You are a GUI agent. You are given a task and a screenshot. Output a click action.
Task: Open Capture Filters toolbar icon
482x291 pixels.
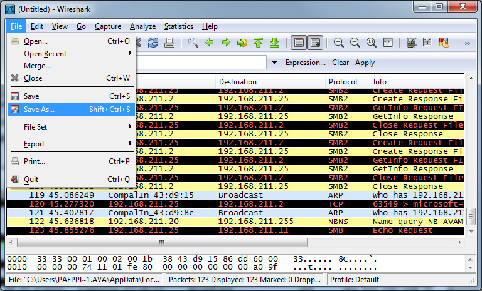click(412, 43)
